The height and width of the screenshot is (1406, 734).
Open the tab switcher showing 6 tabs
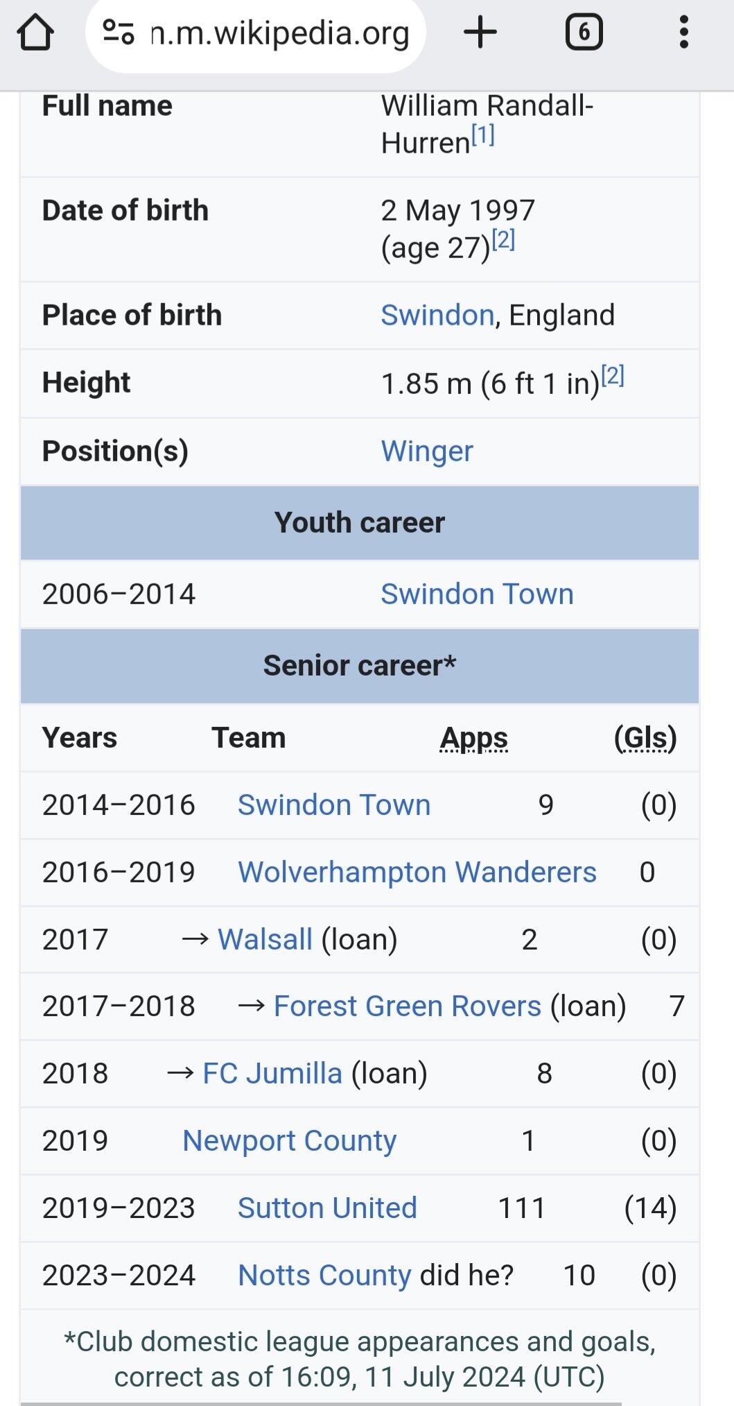coord(584,33)
